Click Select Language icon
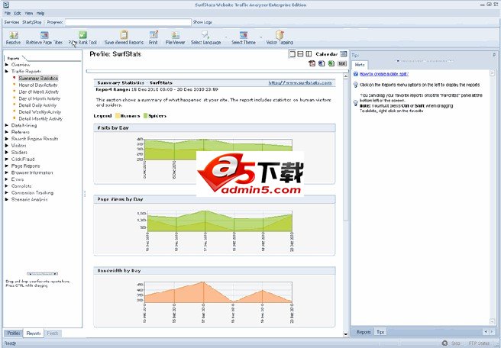The height and width of the screenshot is (348, 501). pyautogui.click(x=205, y=35)
